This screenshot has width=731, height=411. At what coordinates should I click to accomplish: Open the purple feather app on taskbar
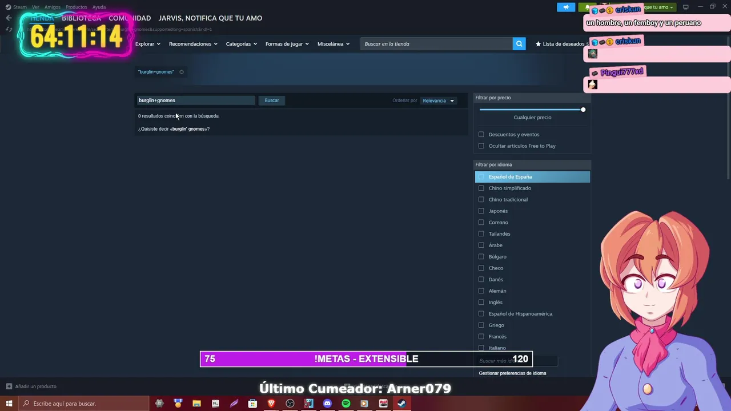[234, 404]
